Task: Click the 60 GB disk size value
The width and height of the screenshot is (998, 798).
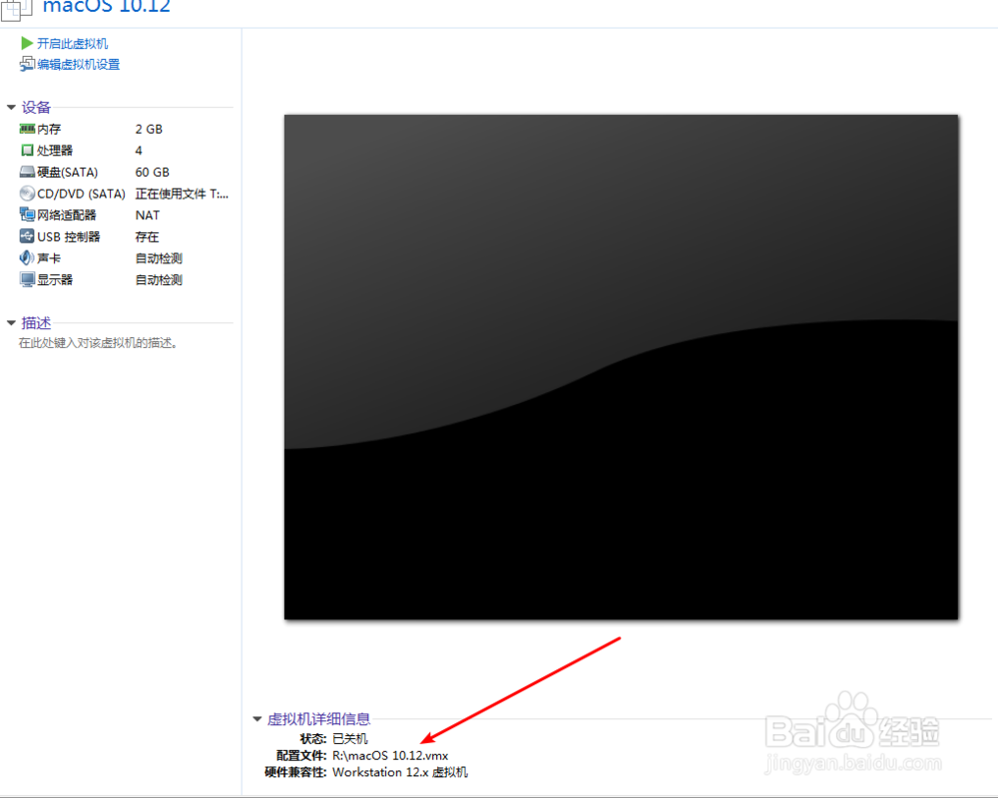Action: 152,173
